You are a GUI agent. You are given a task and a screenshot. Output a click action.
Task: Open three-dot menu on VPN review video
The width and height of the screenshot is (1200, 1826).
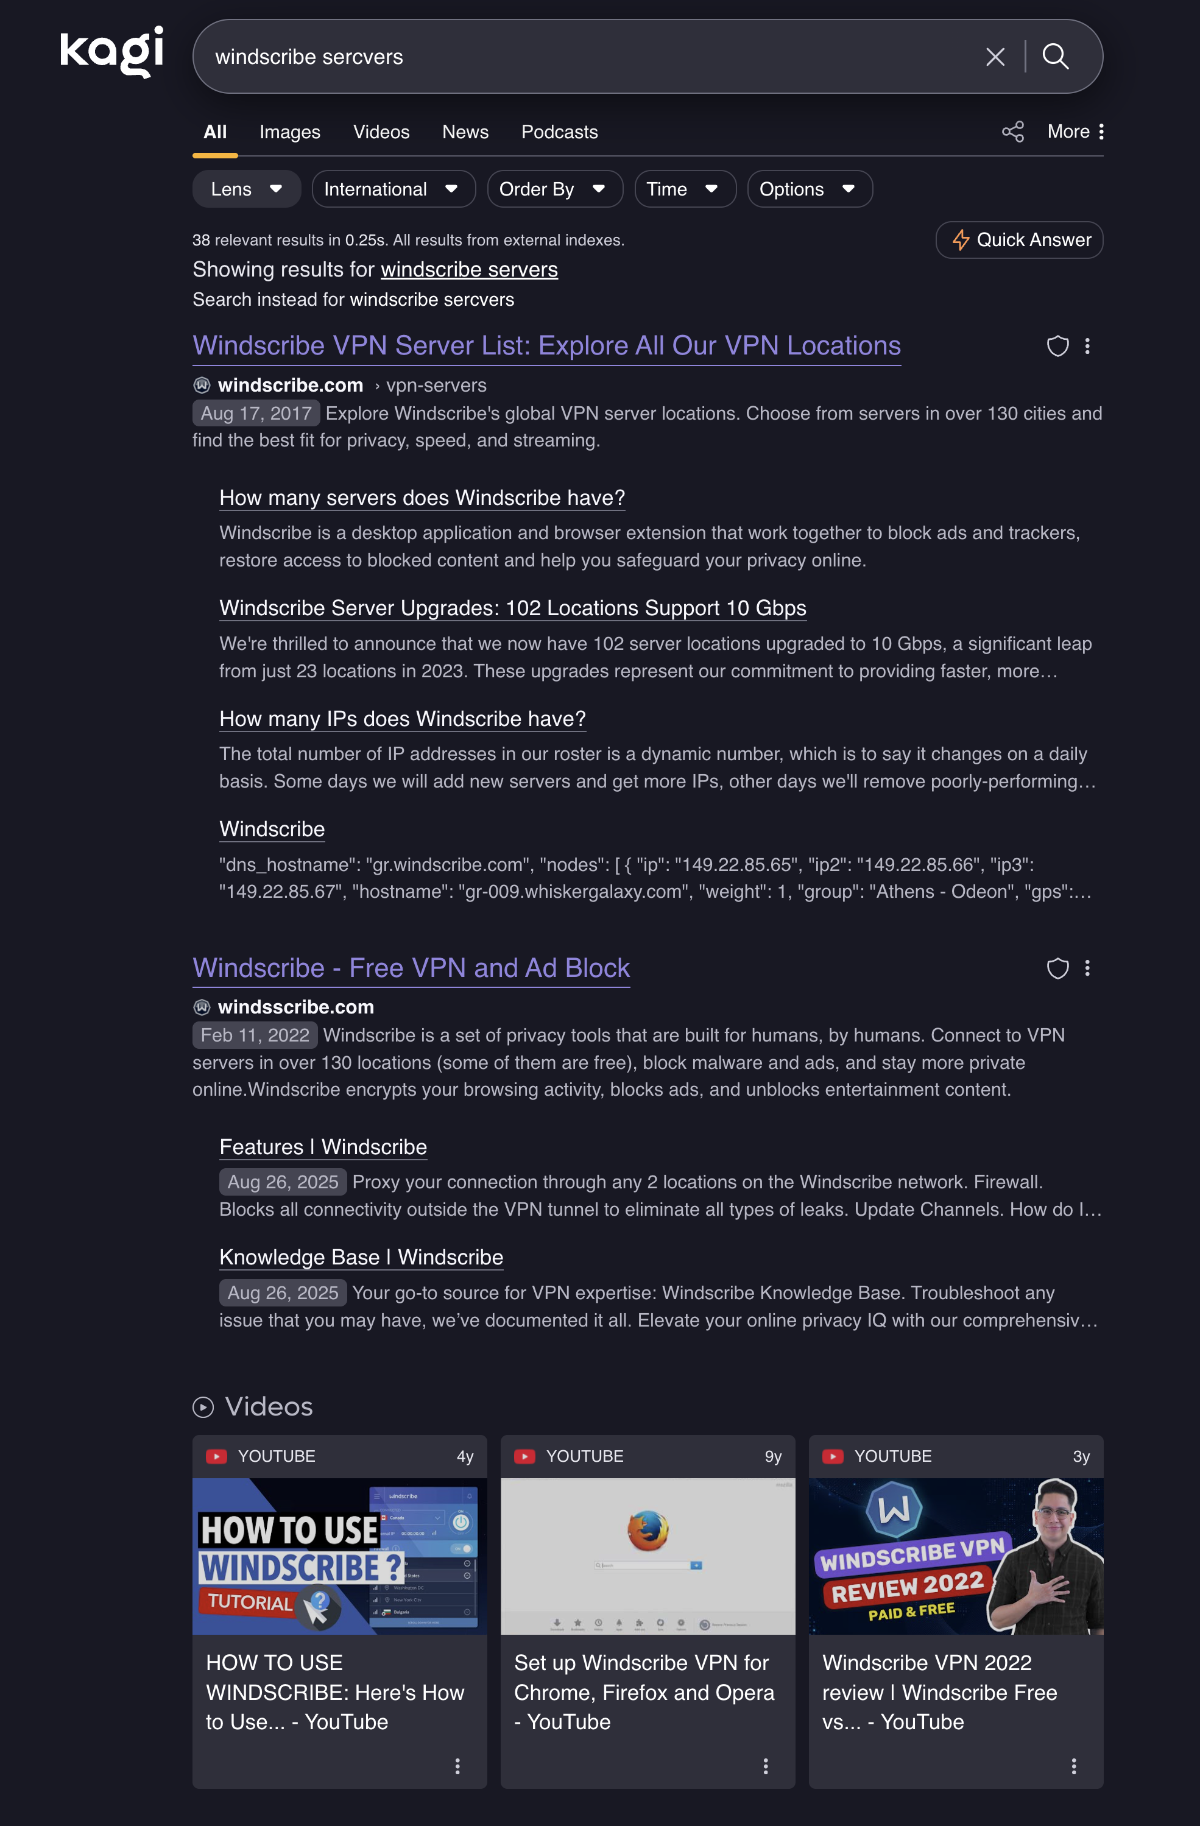point(1073,1766)
